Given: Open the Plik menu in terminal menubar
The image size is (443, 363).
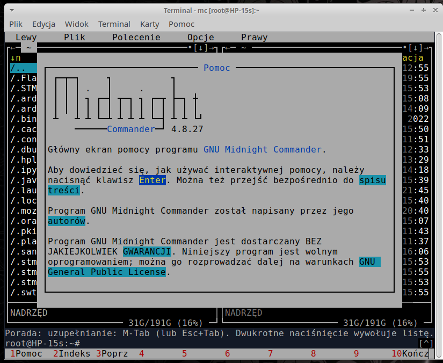Looking at the screenshot, I should (x=16, y=24).
